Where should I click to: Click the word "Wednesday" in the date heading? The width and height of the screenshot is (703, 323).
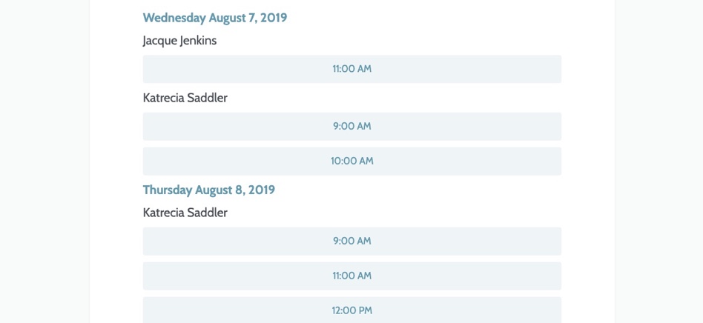pyautogui.click(x=174, y=19)
